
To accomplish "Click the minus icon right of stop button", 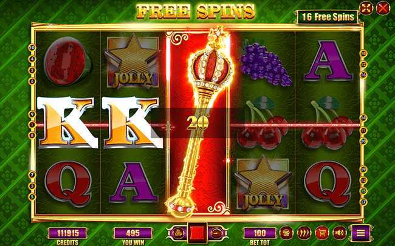I will (x=216, y=233).
